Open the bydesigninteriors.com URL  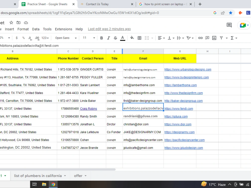[186, 77]
